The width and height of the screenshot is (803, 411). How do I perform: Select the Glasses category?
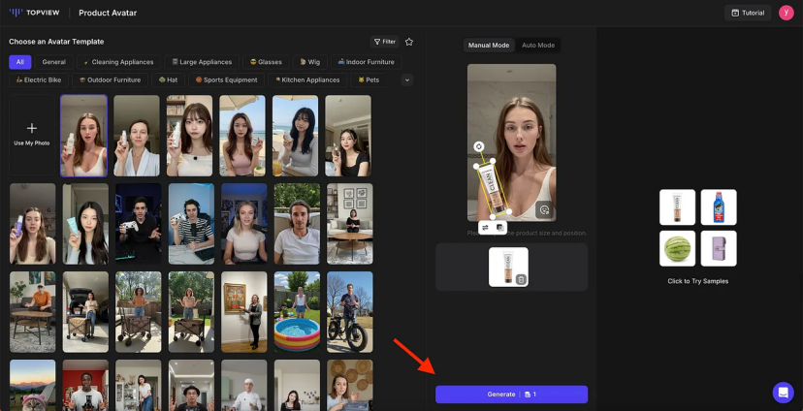tap(266, 62)
